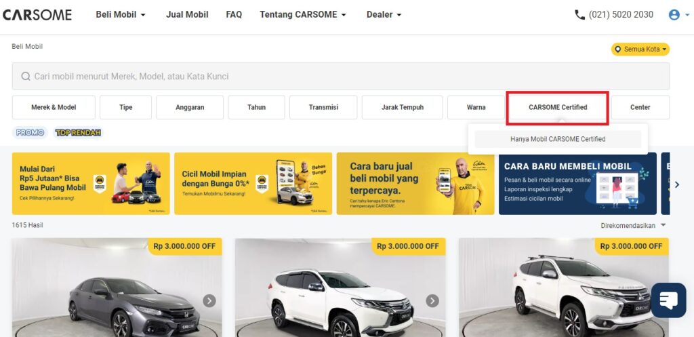
Task: Open the Tahun filter
Action: (256, 107)
